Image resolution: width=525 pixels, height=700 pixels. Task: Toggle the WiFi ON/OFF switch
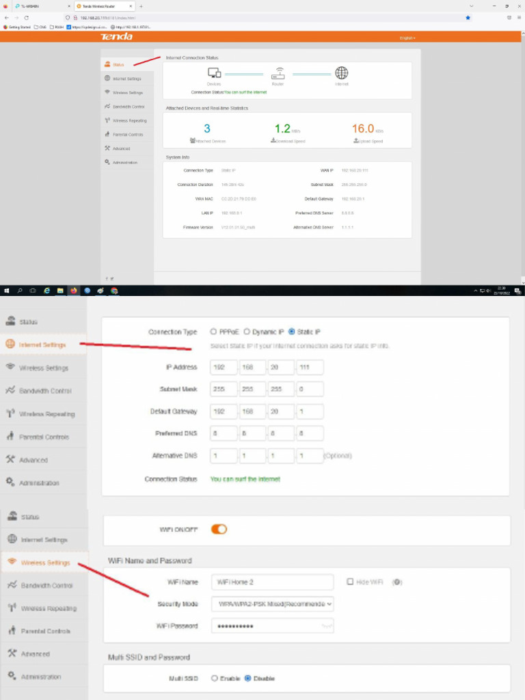(219, 529)
